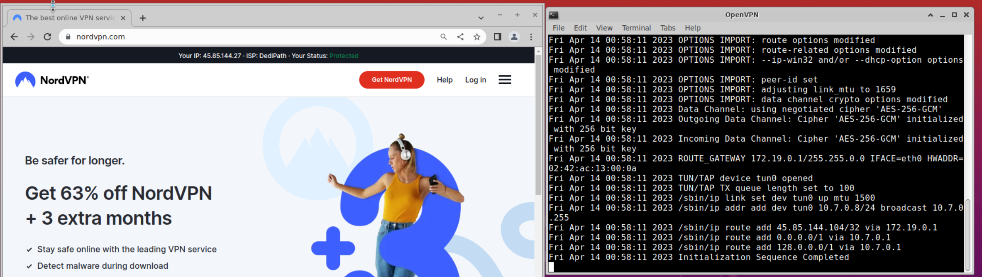Screen dimensions: 982x277
Task: Open the browser side panel icon
Action: (497, 37)
